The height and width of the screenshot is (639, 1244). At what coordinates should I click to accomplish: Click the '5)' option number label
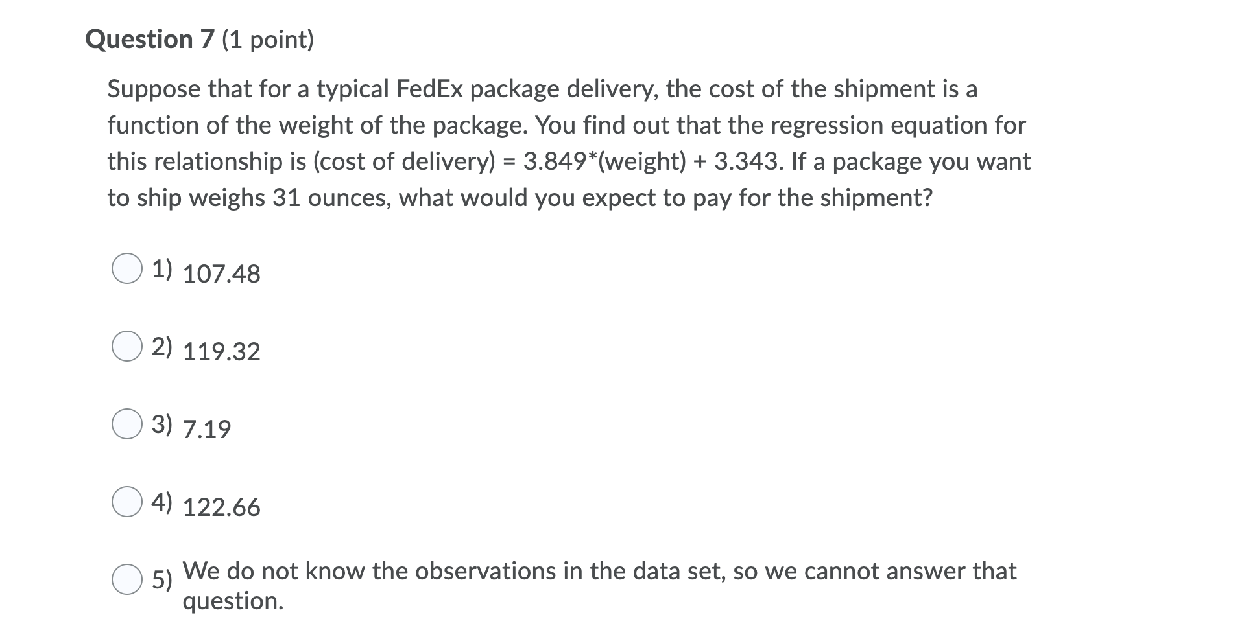click(x=162, y=579)
